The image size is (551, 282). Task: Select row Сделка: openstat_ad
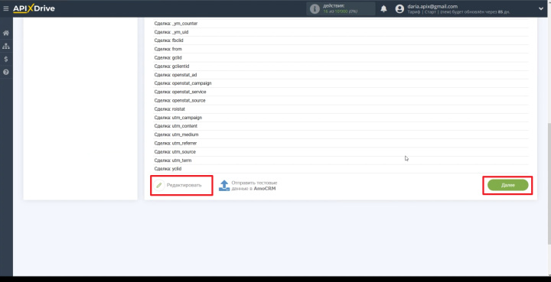tap(341, 75)
